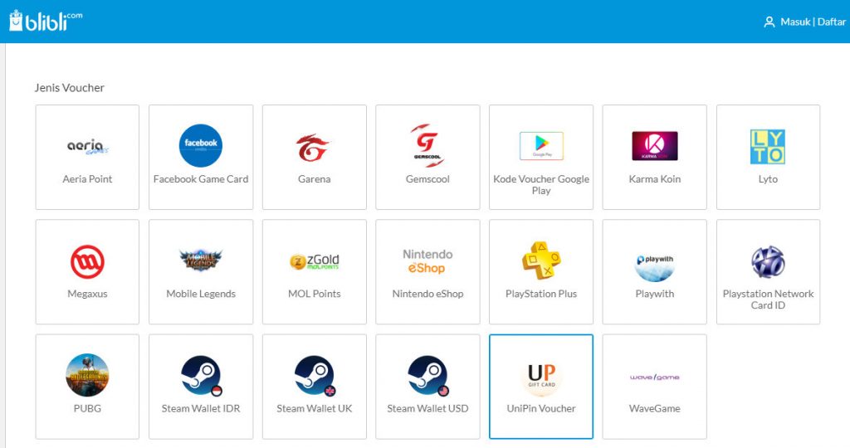Click the UniPin Voucher label
Image resolution: width=850 pixels, height=448 pixels.
click(541, 409)
